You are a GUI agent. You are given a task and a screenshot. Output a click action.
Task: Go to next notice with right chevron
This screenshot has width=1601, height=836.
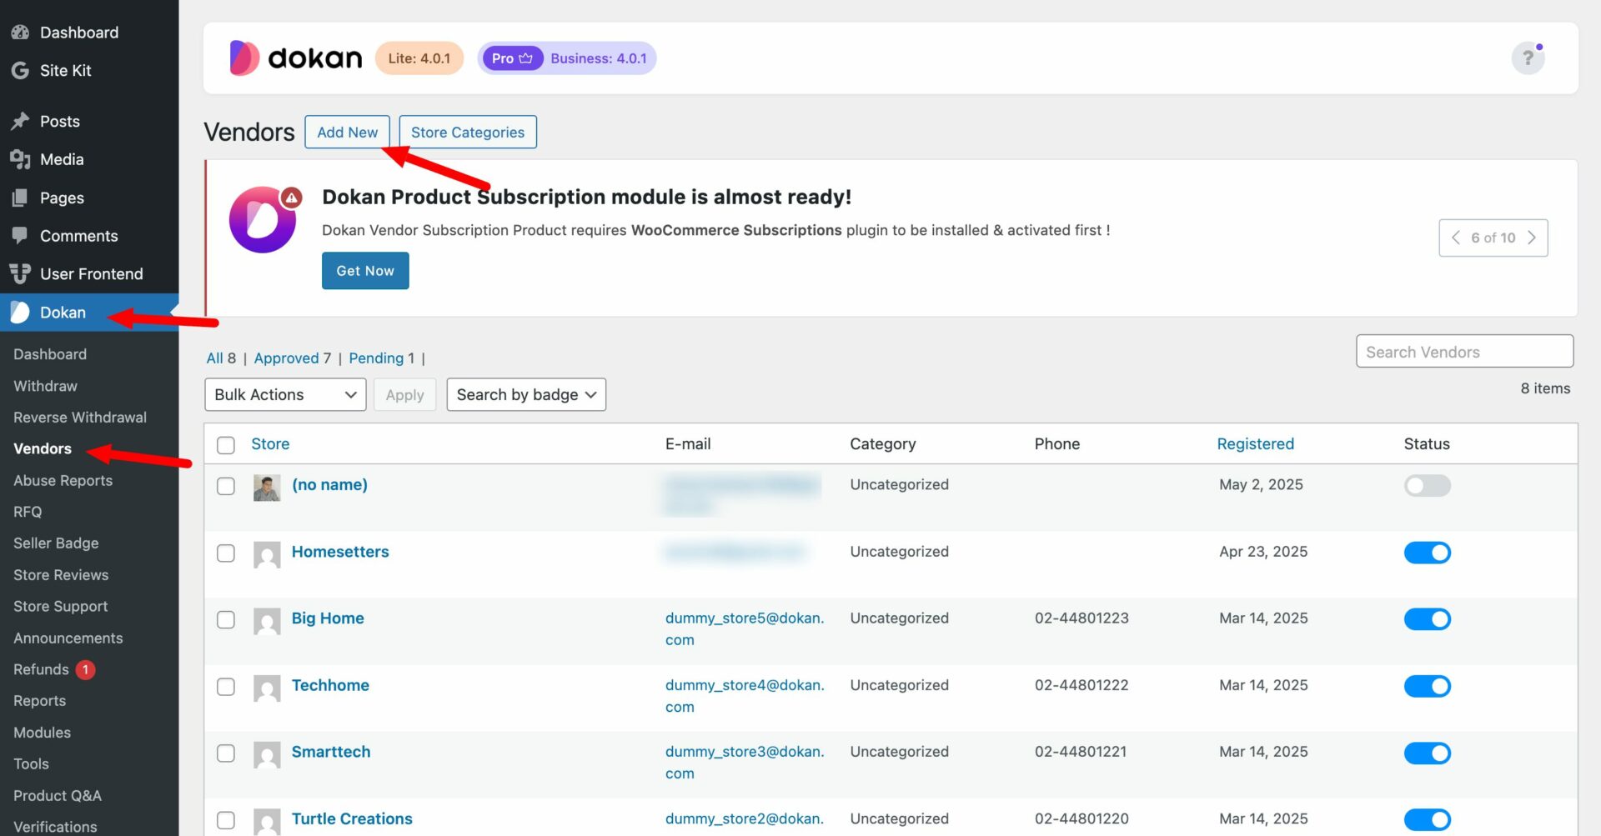click(1532, 238)
